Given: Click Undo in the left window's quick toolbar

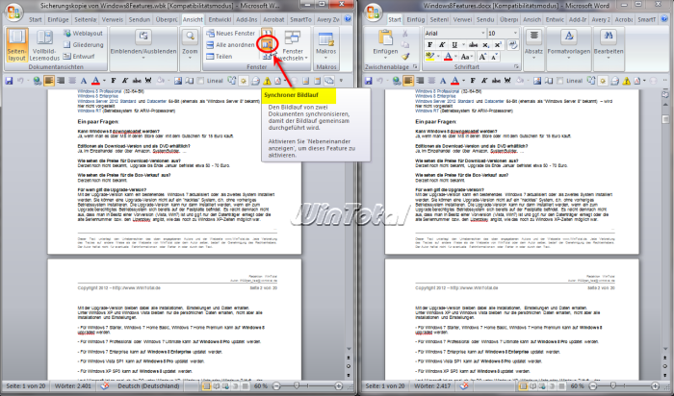Looking at the screenshot, I should click(x=20, y=80).
